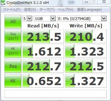Screen dimensions: 111x101
Task: Open the drive dropdown showing E: 0%
Action: tap(82, 19)
